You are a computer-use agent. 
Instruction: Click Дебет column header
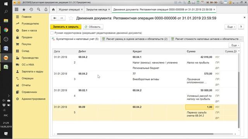104,51
